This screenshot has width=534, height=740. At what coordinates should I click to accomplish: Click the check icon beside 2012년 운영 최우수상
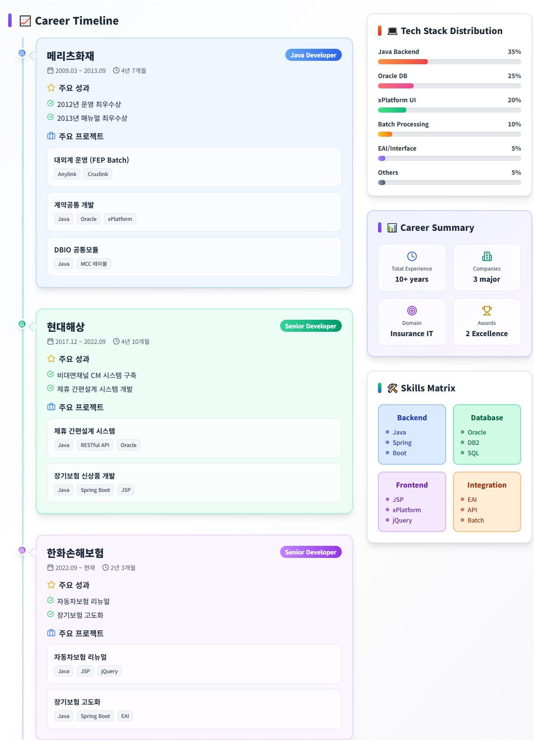(50, 104)
